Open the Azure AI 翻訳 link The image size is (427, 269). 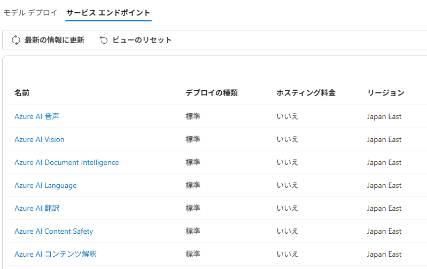tap(37, 208)
